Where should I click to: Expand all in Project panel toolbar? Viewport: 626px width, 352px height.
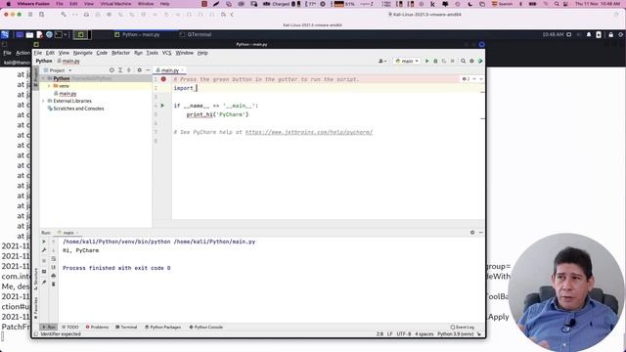click(120, 70)
